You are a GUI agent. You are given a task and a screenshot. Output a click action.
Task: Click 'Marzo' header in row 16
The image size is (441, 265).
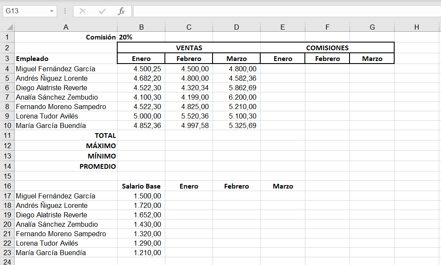(283, 186)
